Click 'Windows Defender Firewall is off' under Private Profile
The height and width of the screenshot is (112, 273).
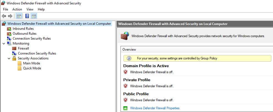[x=152, y=86]
